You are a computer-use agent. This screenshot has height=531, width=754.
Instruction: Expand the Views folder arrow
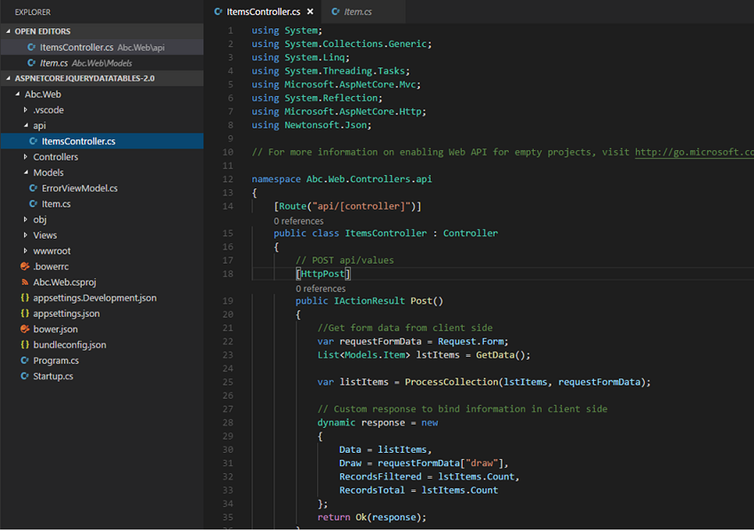[x=26, y=235]
